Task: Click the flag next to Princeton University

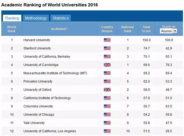Action: (x=107, y=81)
